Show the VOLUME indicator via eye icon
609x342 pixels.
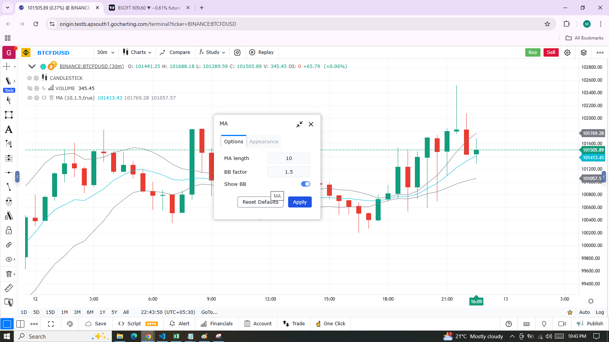point(29,88)
